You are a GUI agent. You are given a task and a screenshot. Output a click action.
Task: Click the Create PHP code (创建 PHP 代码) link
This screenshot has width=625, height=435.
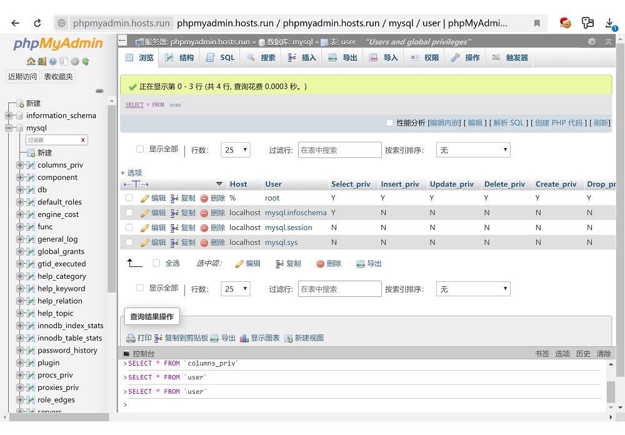click(558, 122)
